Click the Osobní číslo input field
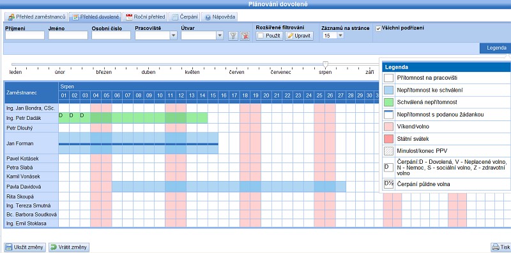The width and height of the screenshot is (511, 253). [111, 36]
